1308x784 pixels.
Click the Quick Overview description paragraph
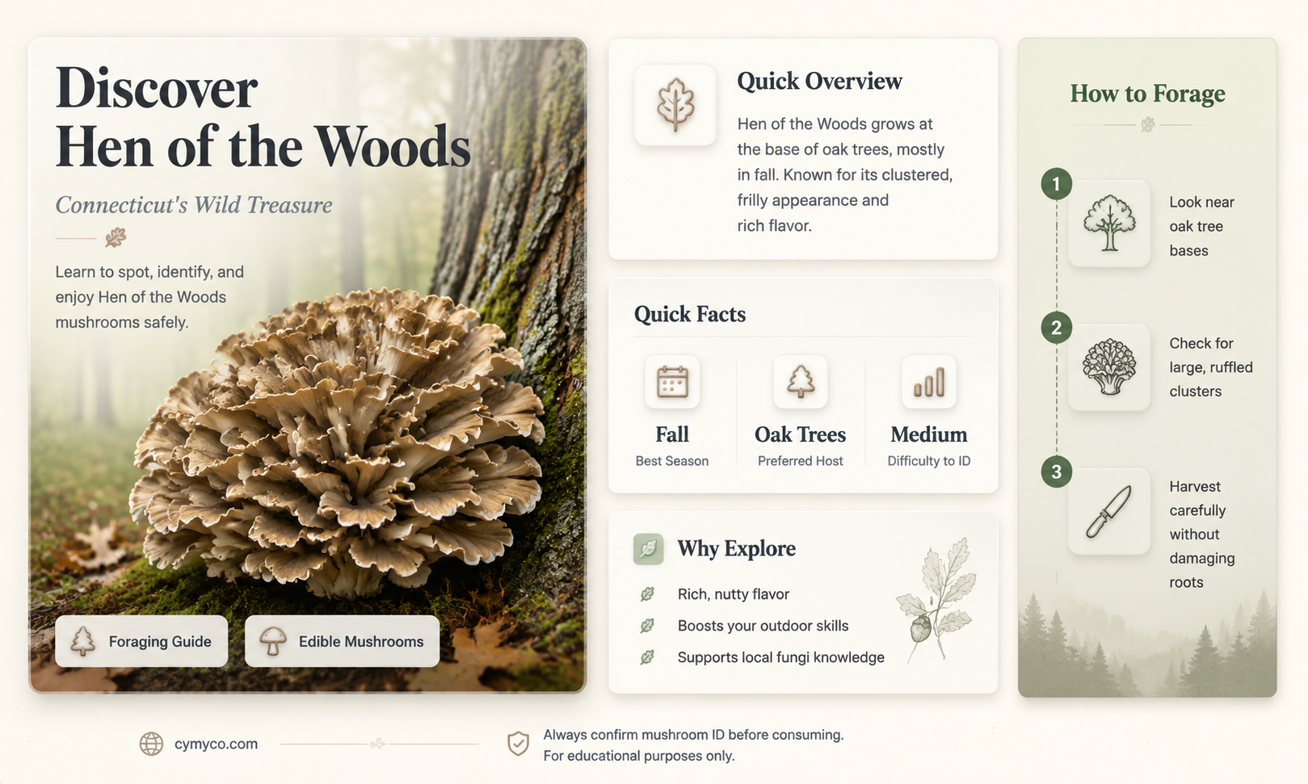pos(845,175)
